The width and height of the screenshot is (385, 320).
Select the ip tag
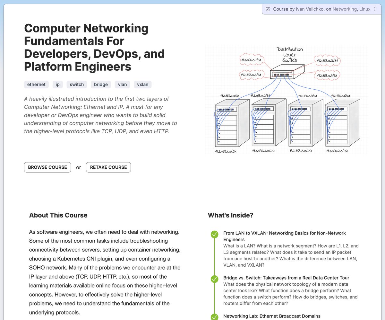click(x=58, y=84)
